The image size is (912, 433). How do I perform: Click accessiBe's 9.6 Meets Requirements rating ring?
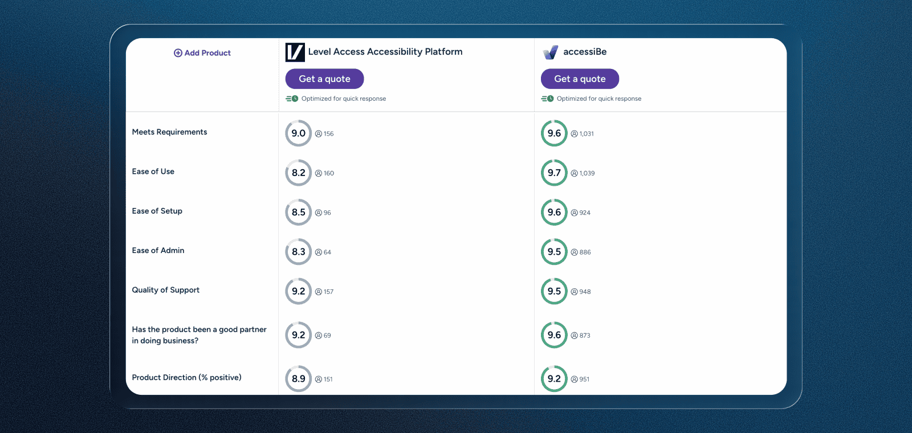(553, 133)
